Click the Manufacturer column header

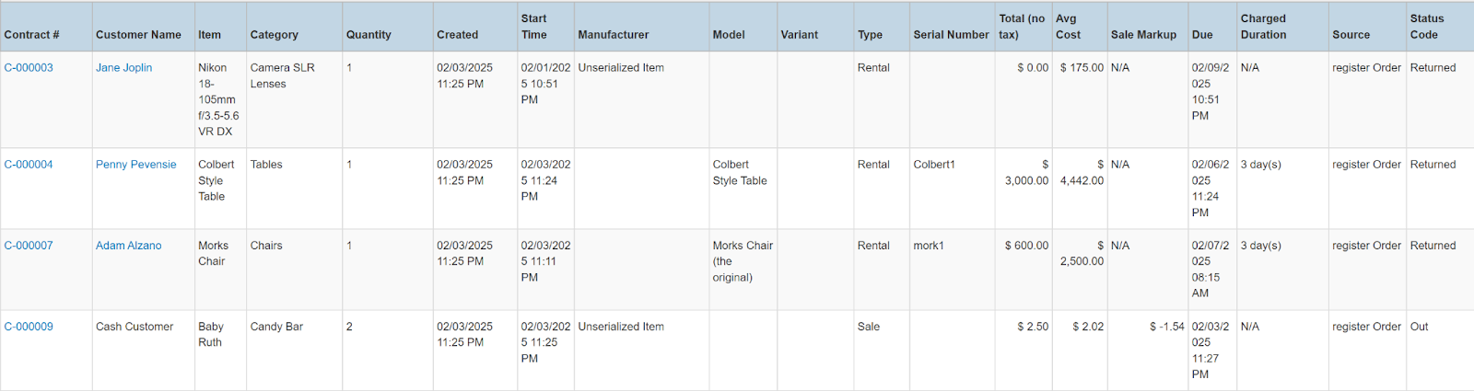tap(614, 35)
